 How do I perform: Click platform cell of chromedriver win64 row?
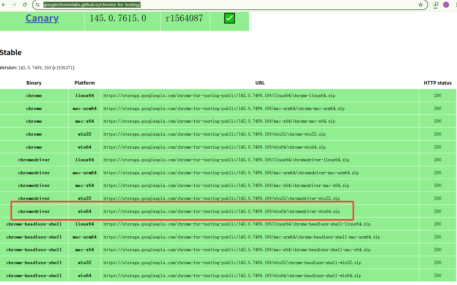tap(84, 211)
